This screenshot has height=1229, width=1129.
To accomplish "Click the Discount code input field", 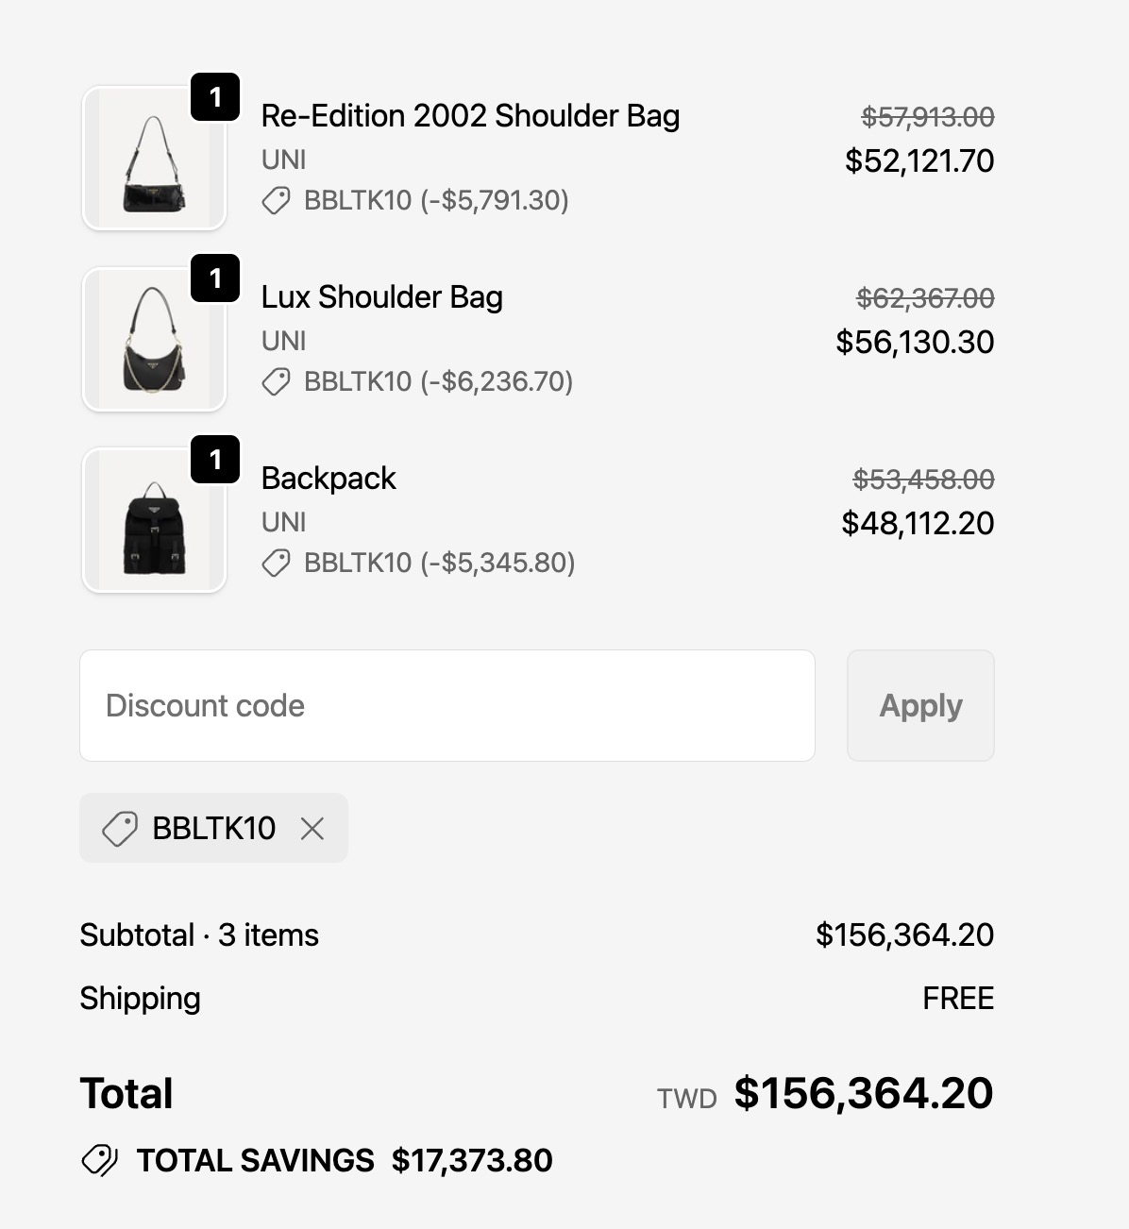I will pyautogui.click(x=447, y=705).
